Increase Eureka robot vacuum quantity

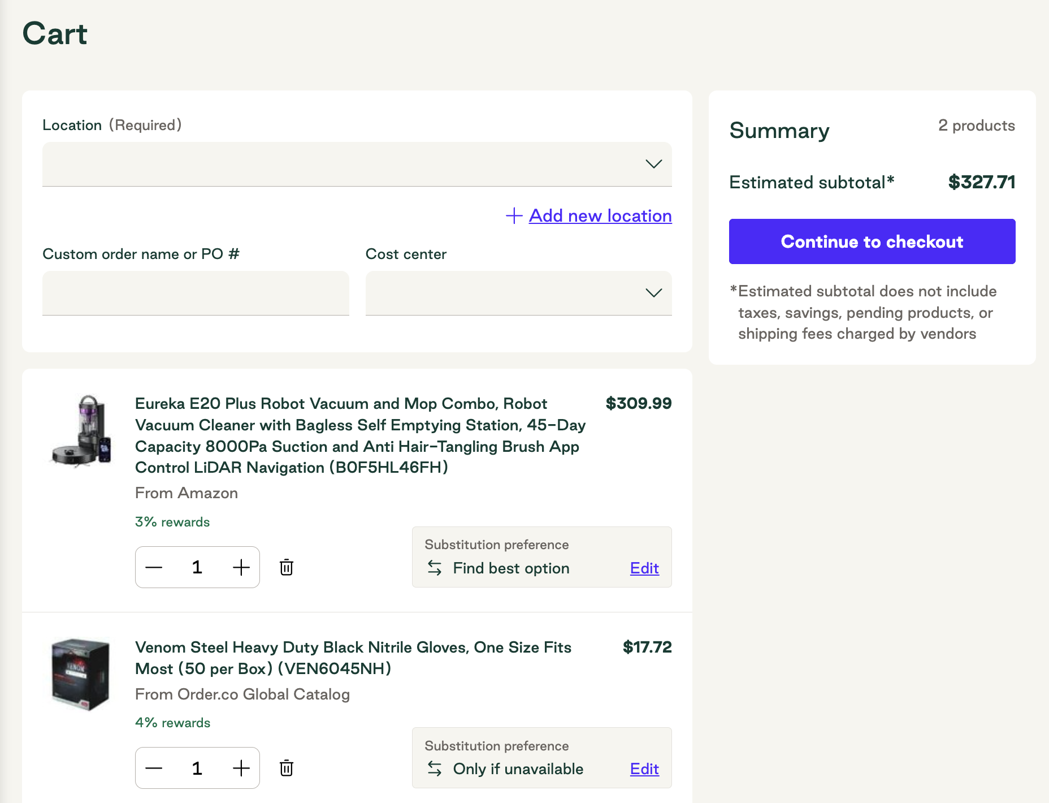[241, 567]
